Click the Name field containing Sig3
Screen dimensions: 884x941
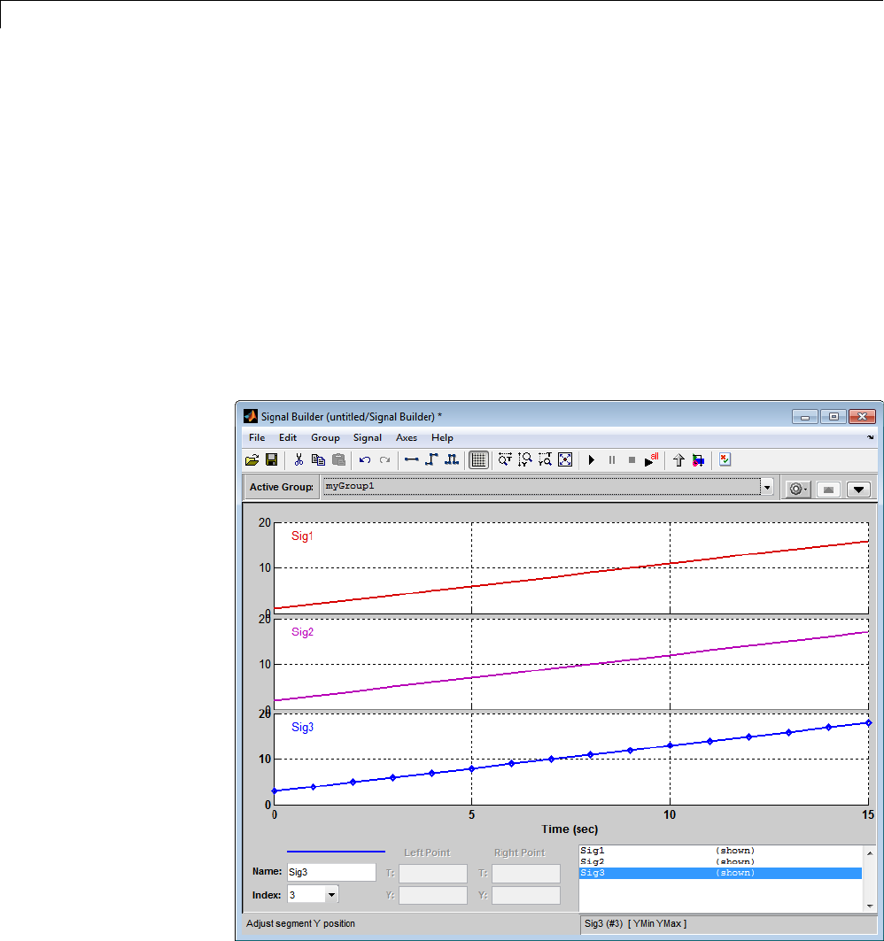pyautogui.click(x=331, y=872)
